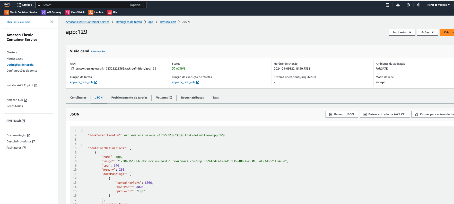Open Documentação external link
The image size is (454, 204).
pyautogui.click(x=18, y=135)
